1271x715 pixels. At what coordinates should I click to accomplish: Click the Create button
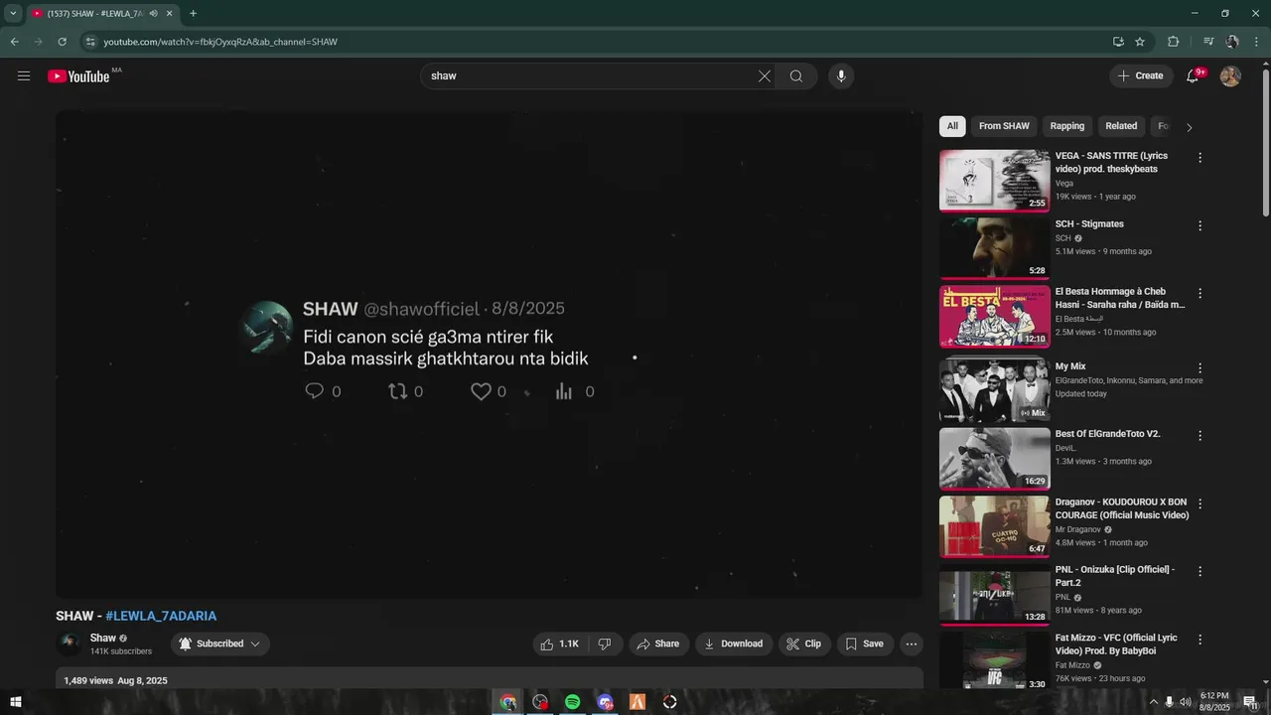point(1141,75)
